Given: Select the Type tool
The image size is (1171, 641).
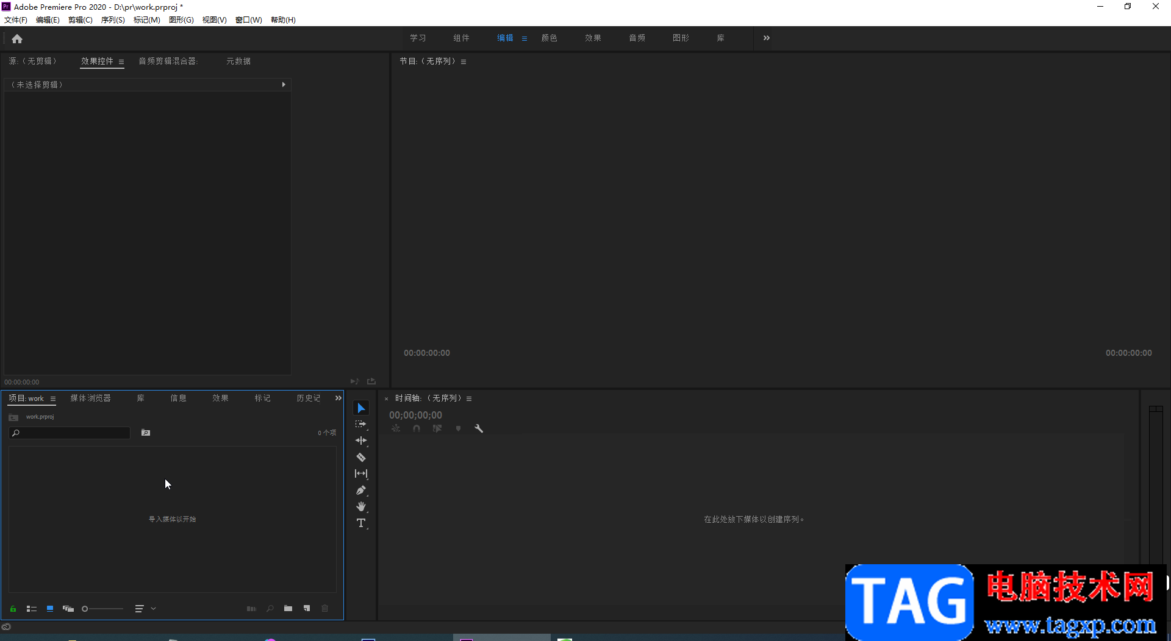Looking at the screenshot, I should [x=361, y=523].
